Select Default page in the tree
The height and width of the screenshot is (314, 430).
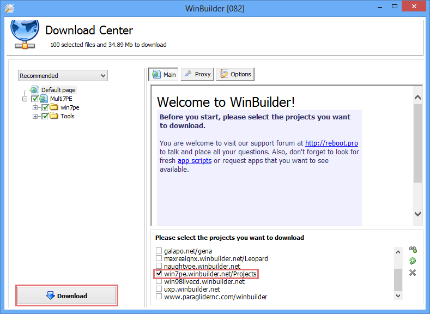click(58, 90)
